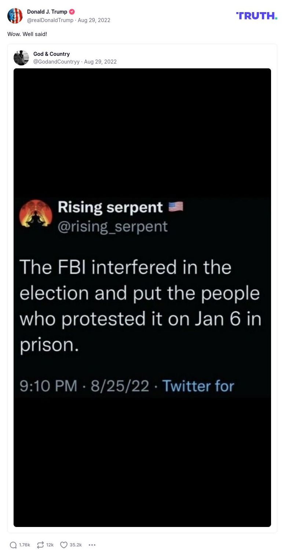Click the 1.76k replies count
The height and width of the screenshot is (556, 285).
(x=25, y=545)
